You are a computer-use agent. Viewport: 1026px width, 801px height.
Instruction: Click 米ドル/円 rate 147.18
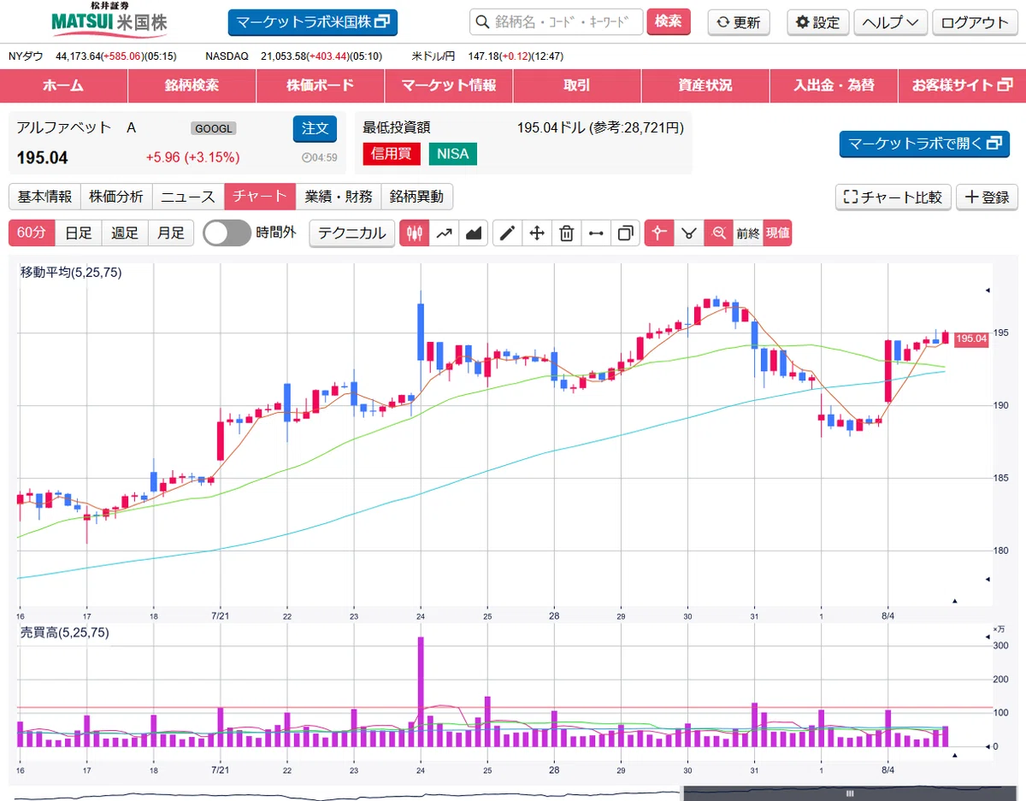483,56
